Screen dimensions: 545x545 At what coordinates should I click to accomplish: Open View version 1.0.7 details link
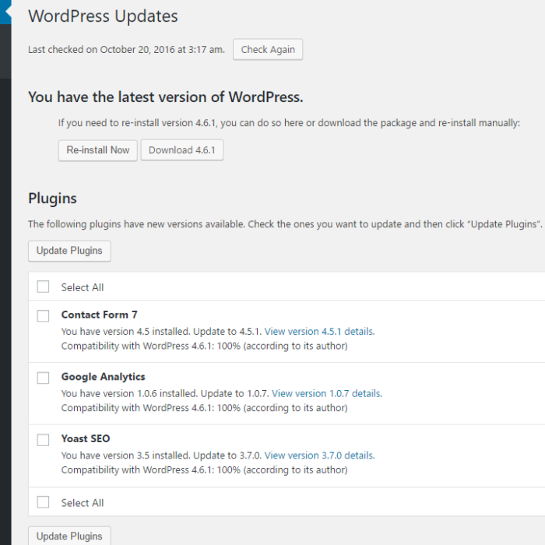[x=327, y=393]
